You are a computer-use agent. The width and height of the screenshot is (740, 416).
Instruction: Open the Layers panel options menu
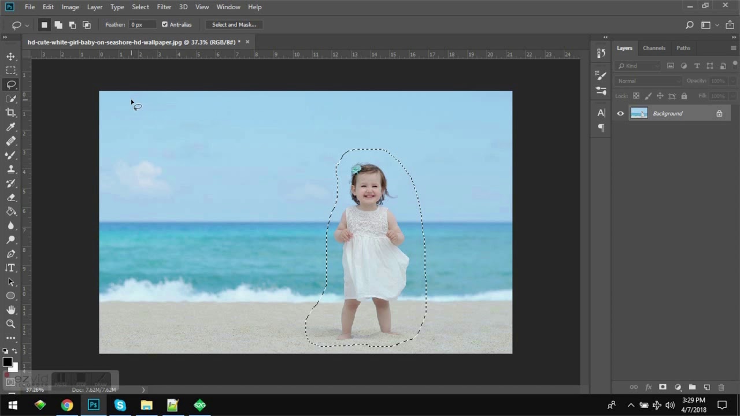pyautogui.click(x=733, y=48)
